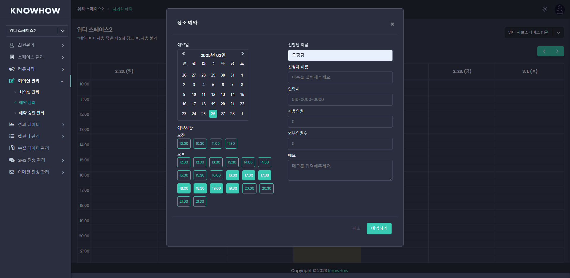
Task: Open the email management envelope icon
Action: pyautogui.click(x=12, y=172)
